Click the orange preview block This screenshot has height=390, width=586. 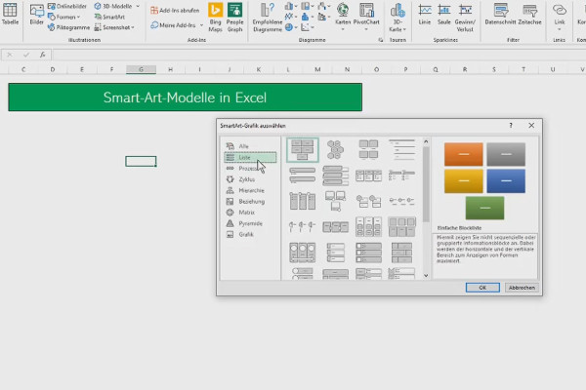(x=463, y=154)
